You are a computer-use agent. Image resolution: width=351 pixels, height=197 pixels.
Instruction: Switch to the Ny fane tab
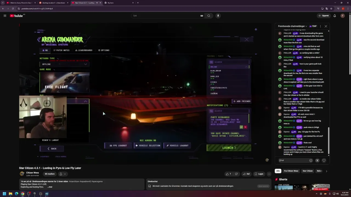point(119,3)
